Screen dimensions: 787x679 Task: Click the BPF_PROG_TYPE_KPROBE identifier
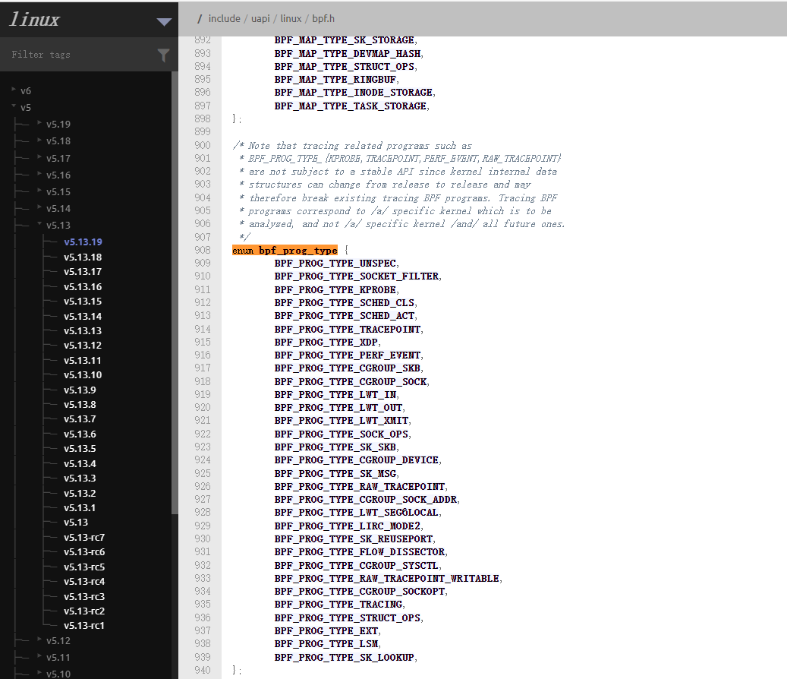pyautogui.click(x=335, y=290)
